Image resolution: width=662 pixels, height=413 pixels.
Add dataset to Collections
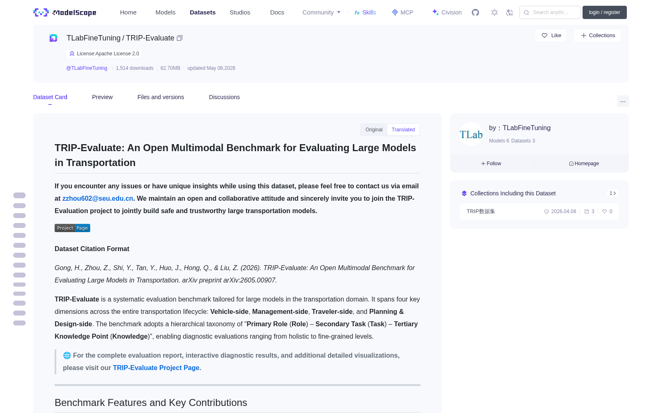tap(597, 36)
